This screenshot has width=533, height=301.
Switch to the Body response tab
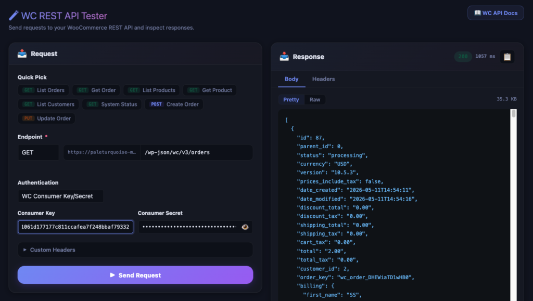pos(291,79)
